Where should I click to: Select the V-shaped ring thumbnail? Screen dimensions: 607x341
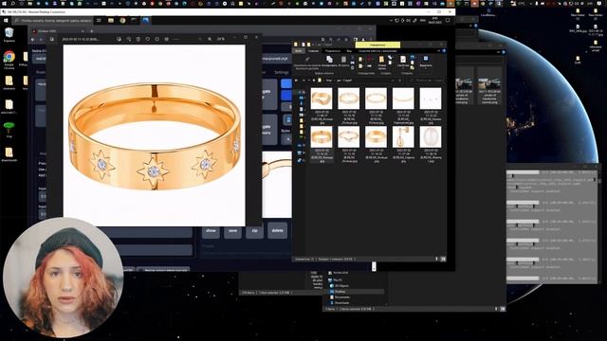(349, 136)
